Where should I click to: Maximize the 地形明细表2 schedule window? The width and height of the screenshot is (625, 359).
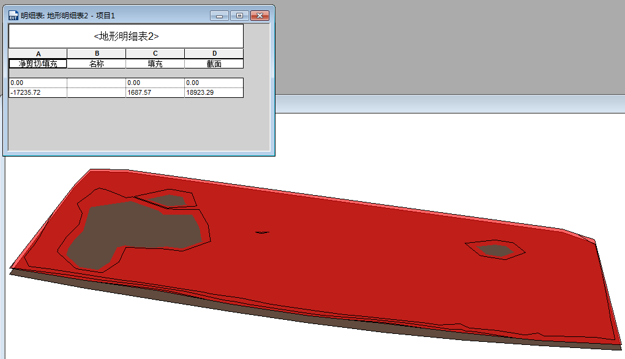point(239,15)
